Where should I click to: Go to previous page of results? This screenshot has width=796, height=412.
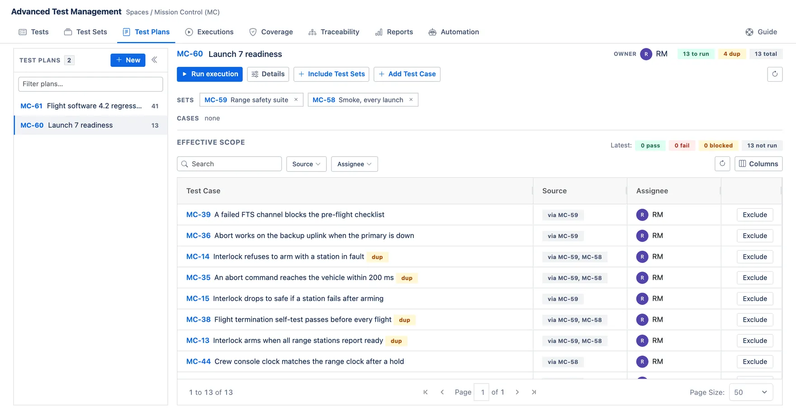tap(442, 392)
